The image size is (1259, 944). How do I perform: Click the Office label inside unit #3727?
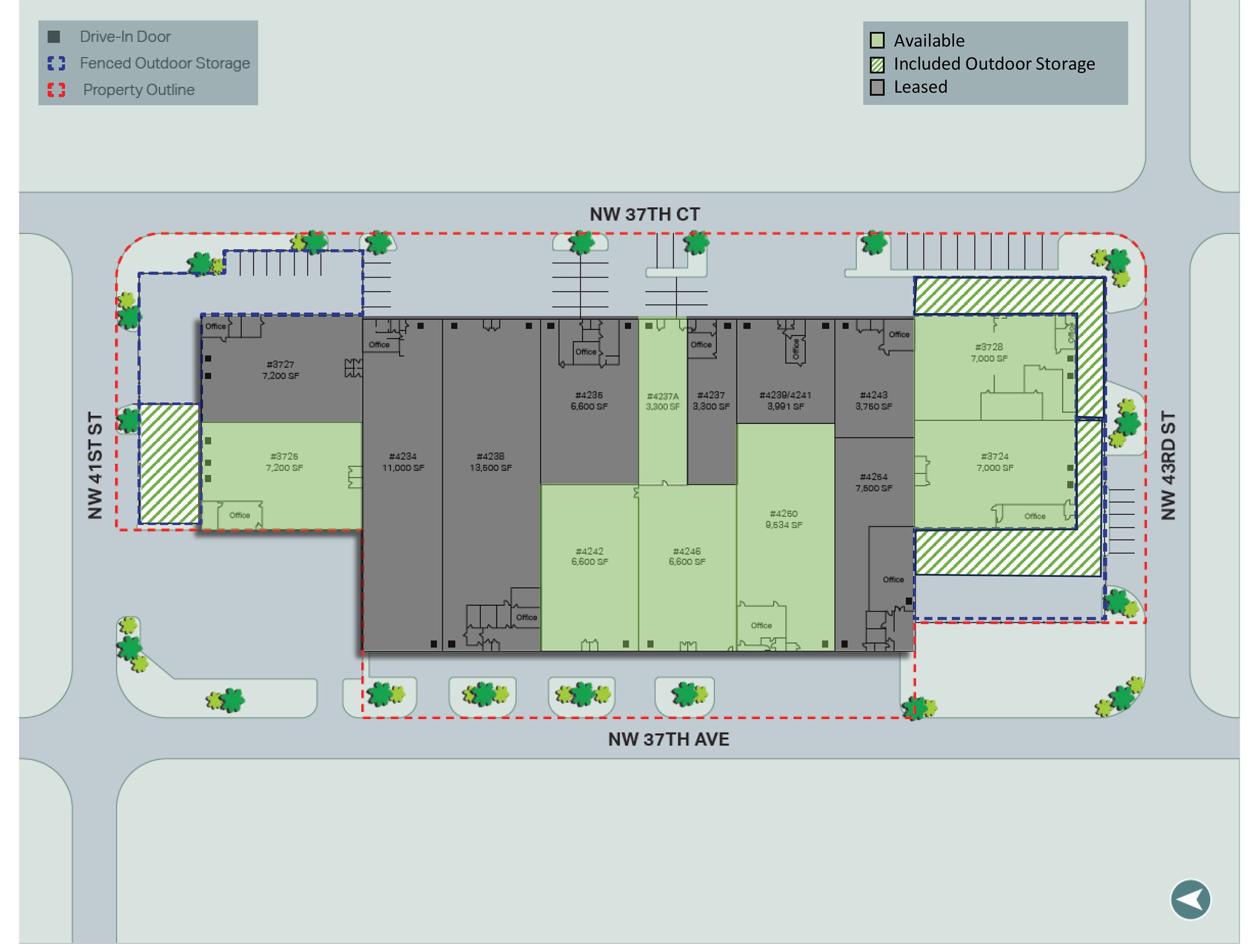(x=216, y=326)
